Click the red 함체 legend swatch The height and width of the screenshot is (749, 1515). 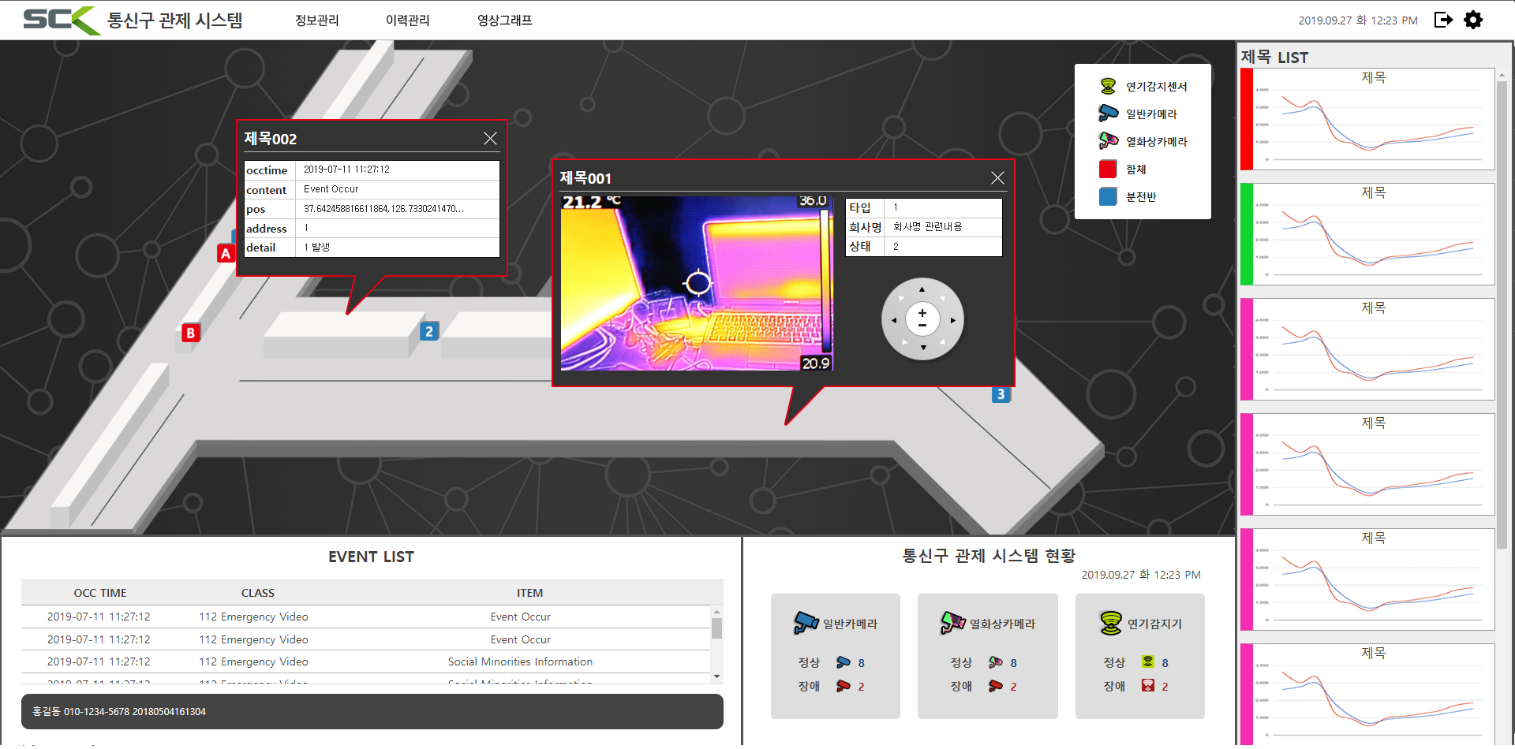(1108, 169)
